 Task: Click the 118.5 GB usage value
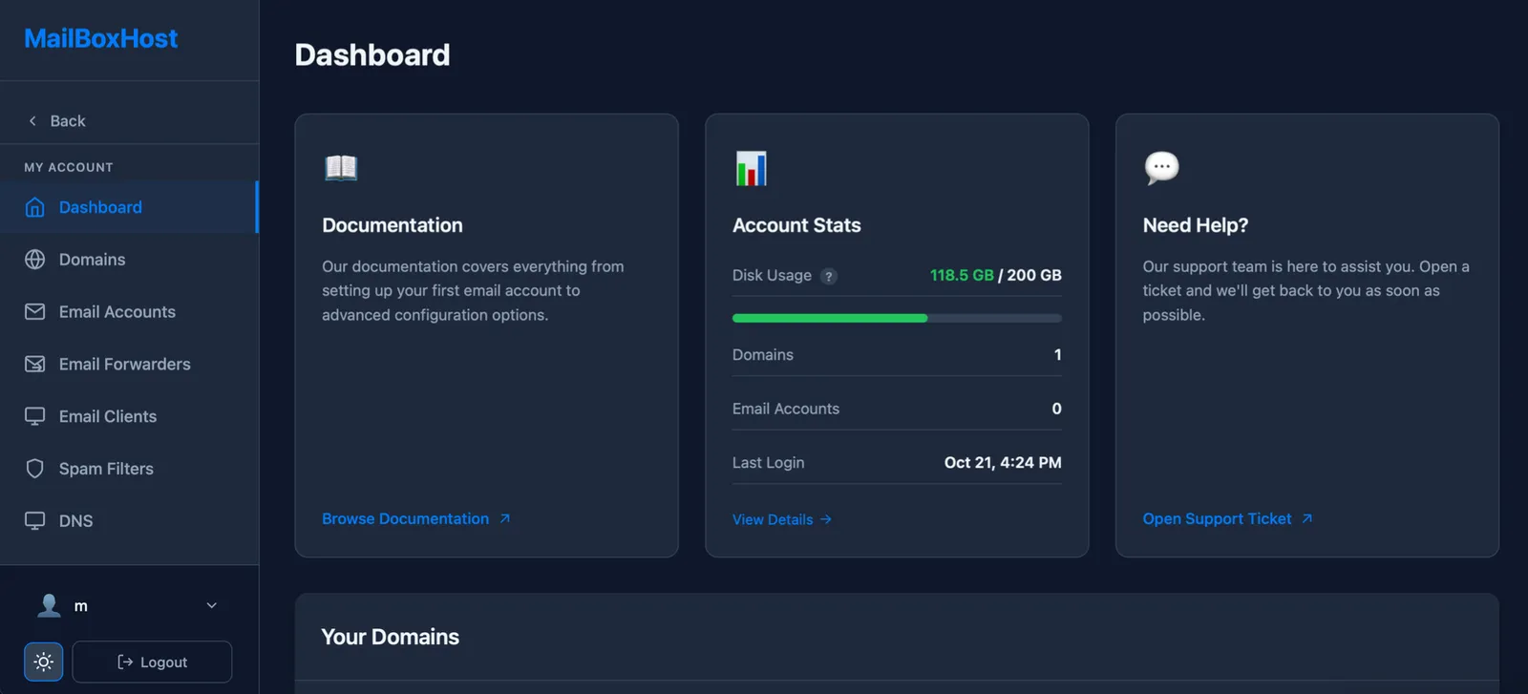(x=962, y=275)
